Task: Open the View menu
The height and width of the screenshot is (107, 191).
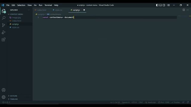Action: tap(30, 5)
